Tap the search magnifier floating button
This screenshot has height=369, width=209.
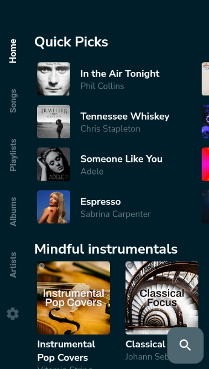185,345
